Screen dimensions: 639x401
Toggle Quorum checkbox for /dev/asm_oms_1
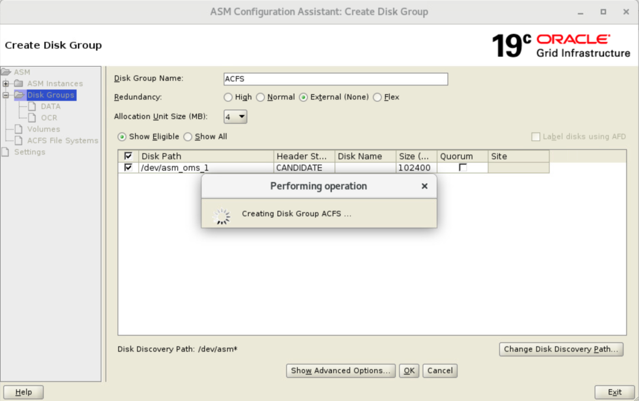[463, 167]
